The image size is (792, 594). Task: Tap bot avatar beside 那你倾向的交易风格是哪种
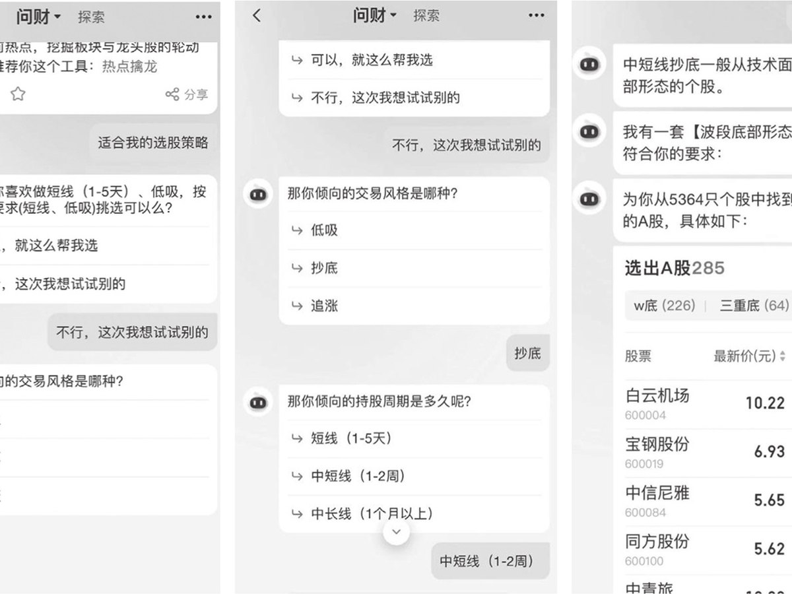258,195
